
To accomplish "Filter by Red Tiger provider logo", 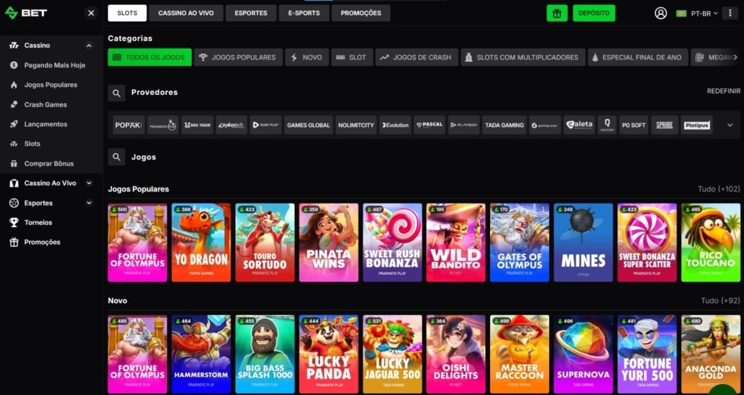I will (197, 125).
